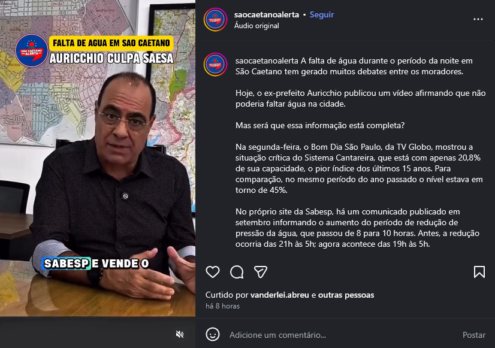View outras pessoas who liked
This screenshot has width=495, height=348.
[x=346, y=295]
